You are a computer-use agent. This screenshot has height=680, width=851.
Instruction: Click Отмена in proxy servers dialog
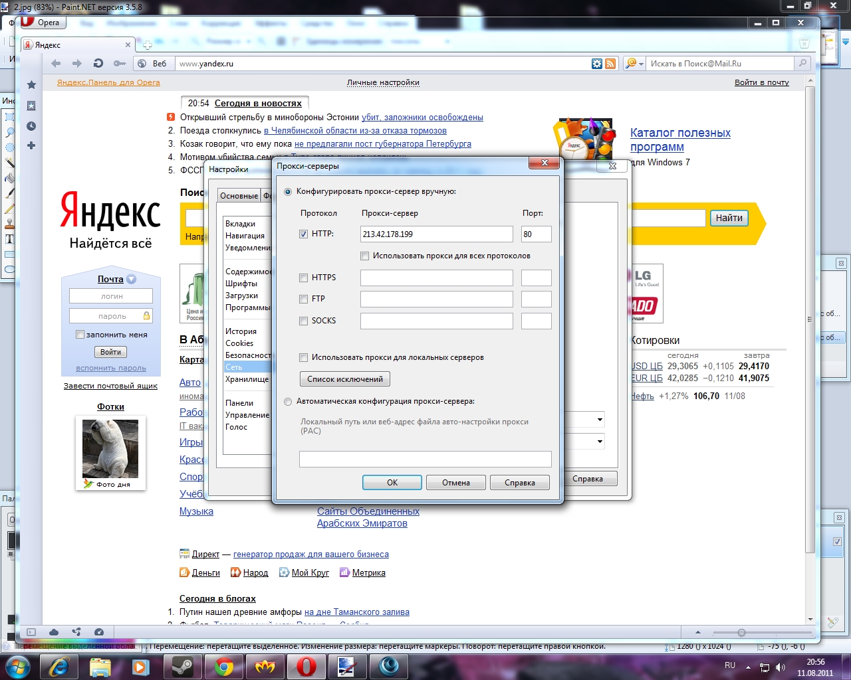[x=456, y=483]
